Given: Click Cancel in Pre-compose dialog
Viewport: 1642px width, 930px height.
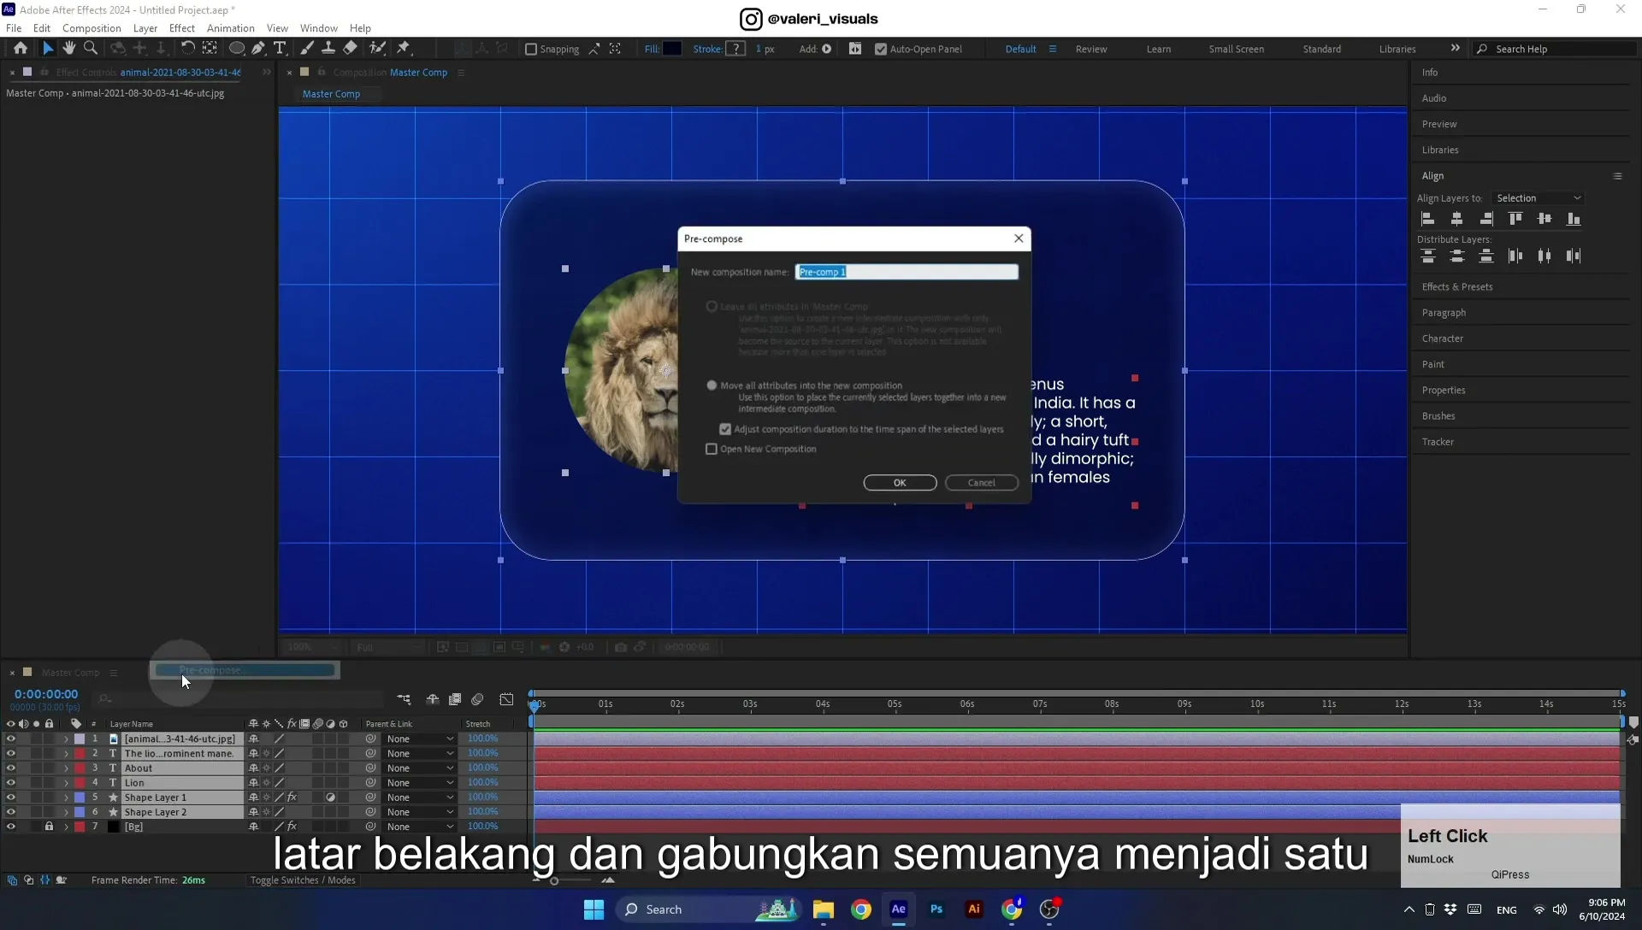Looking at the screenshot, I should pos(981,483).
